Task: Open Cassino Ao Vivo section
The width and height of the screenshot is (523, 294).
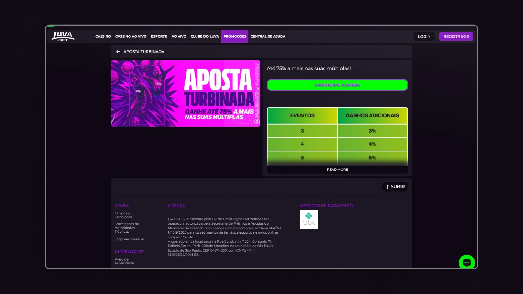Action: coord(131,36)
